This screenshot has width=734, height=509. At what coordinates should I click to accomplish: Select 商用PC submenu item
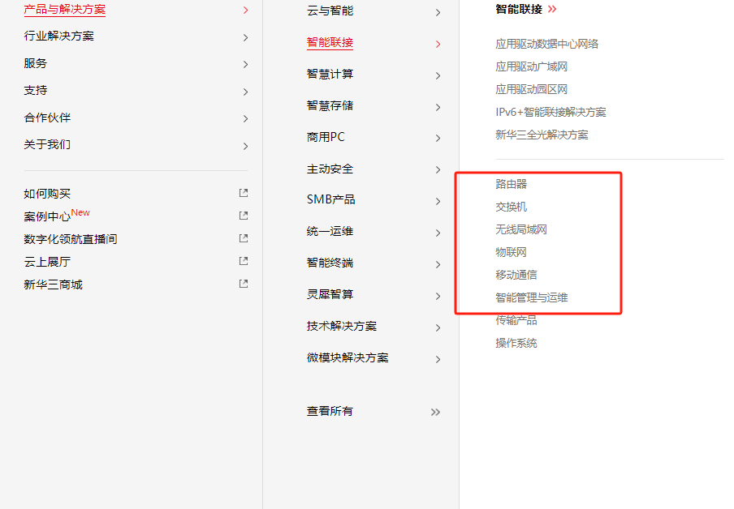pos(326,137)
